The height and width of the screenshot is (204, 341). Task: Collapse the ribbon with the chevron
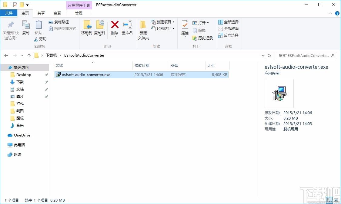pos(331,13)
